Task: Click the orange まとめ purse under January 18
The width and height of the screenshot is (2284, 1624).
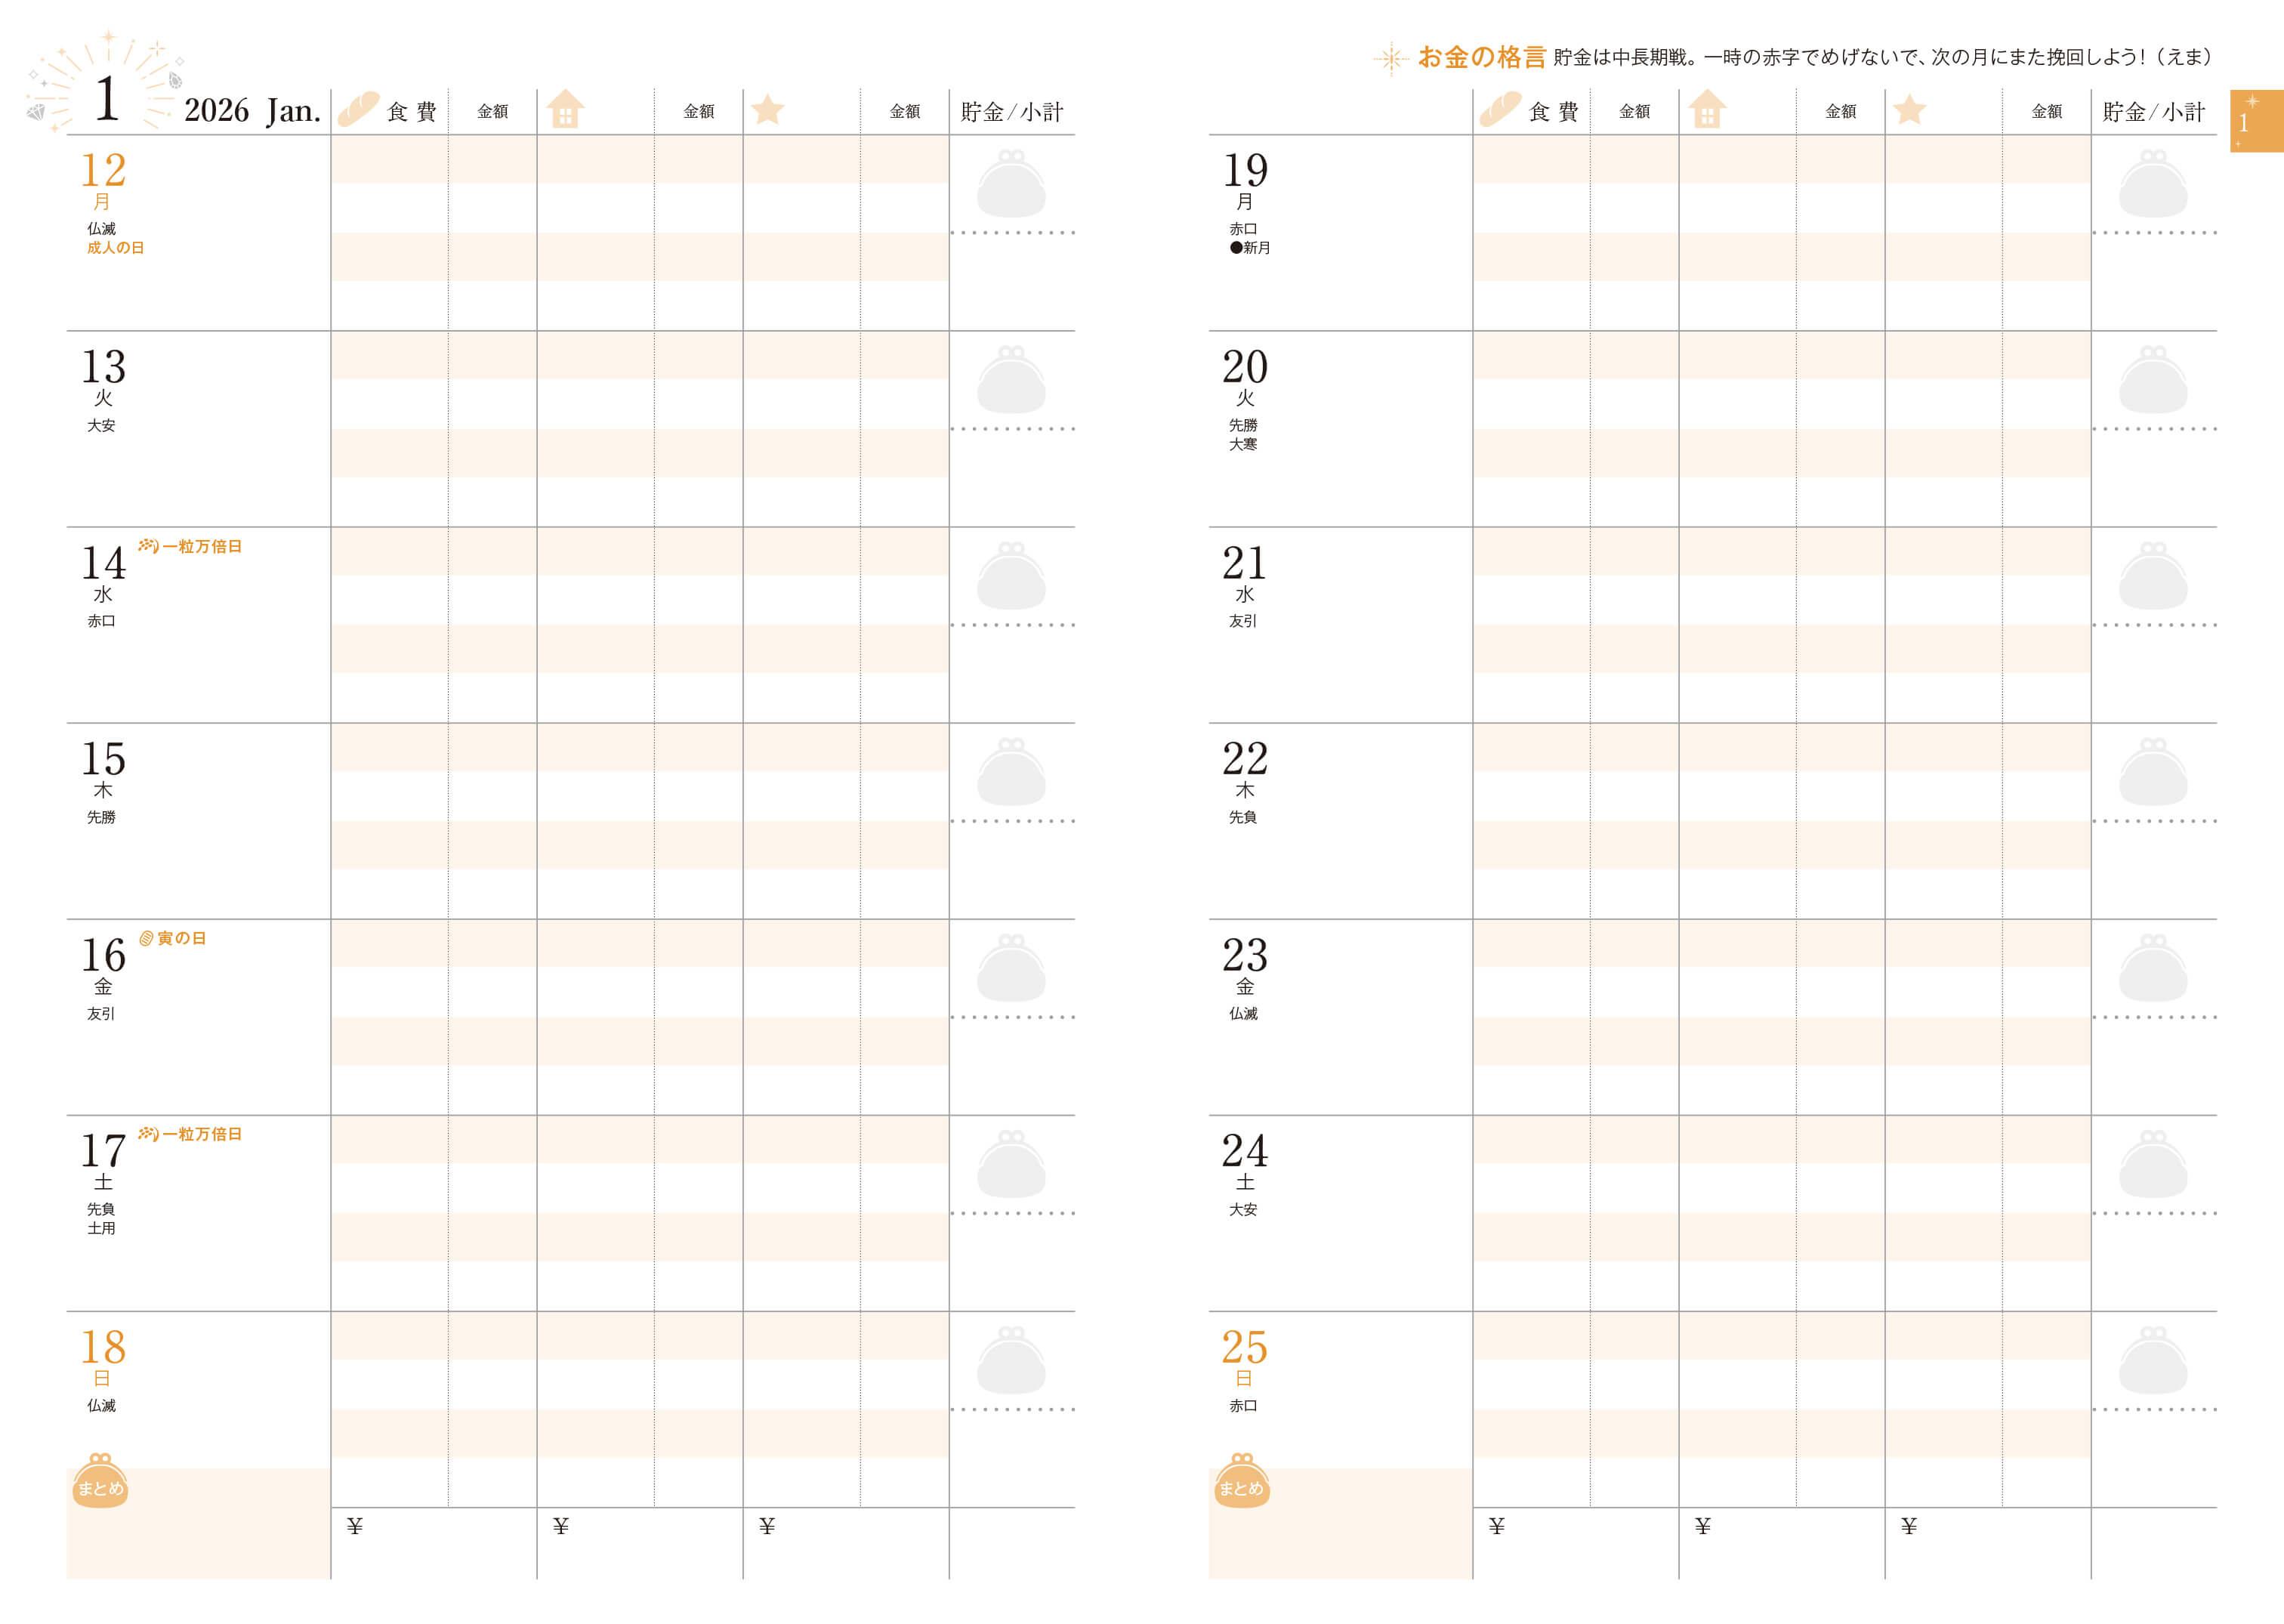Action: coord(100,1480)
